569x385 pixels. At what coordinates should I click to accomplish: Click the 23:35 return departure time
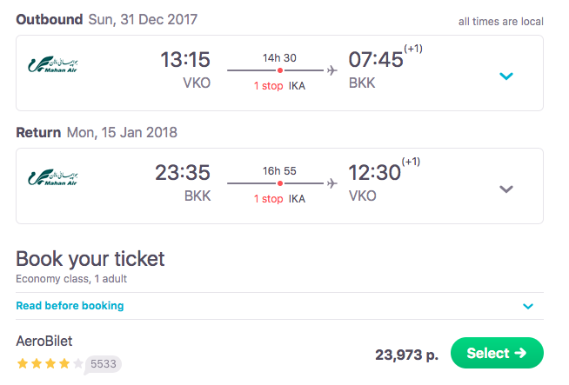click(x=183, y=173)
